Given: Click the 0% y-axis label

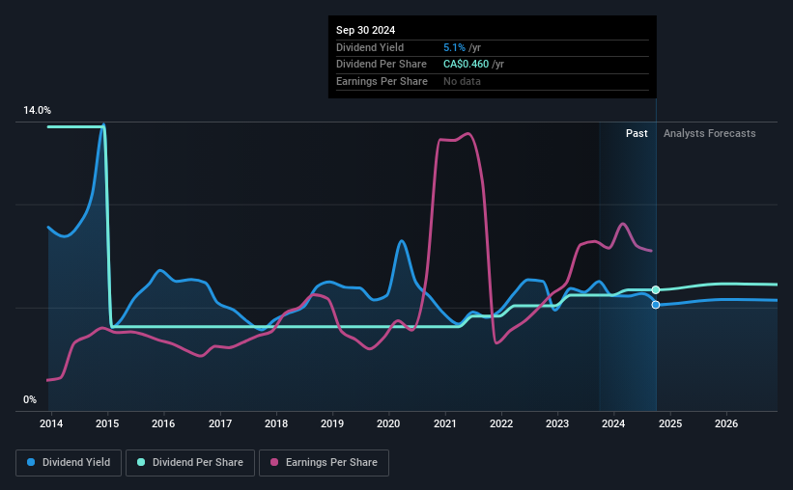Looking at the screenshot, I should [30, 399].
